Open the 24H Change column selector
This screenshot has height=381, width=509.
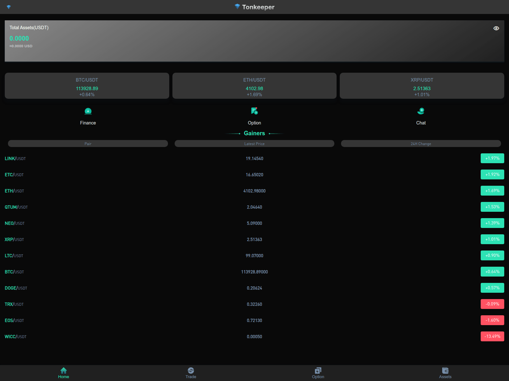421,144
